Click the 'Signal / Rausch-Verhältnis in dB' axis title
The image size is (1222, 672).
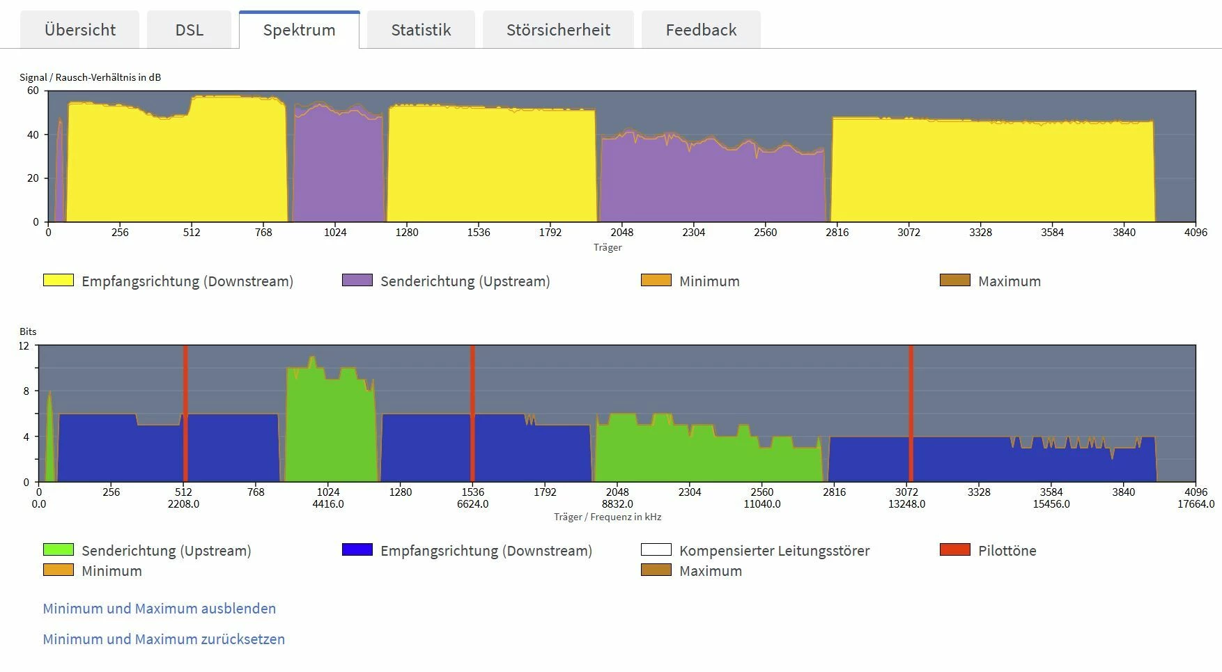(x=91, y=77)
